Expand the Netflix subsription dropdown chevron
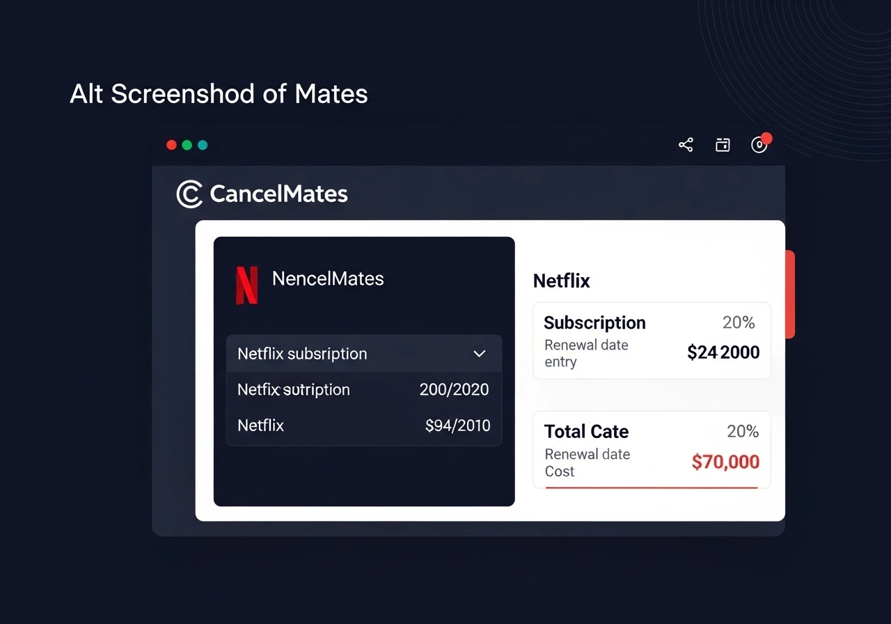Image resolution: width=891 pixels, height=624 pixels. click(479, 354)
